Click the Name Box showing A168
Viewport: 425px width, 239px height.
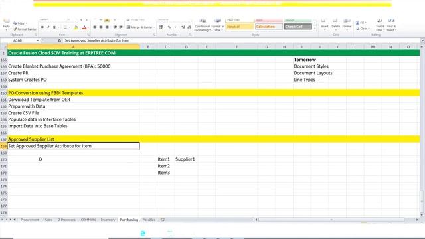pos(18,40)
